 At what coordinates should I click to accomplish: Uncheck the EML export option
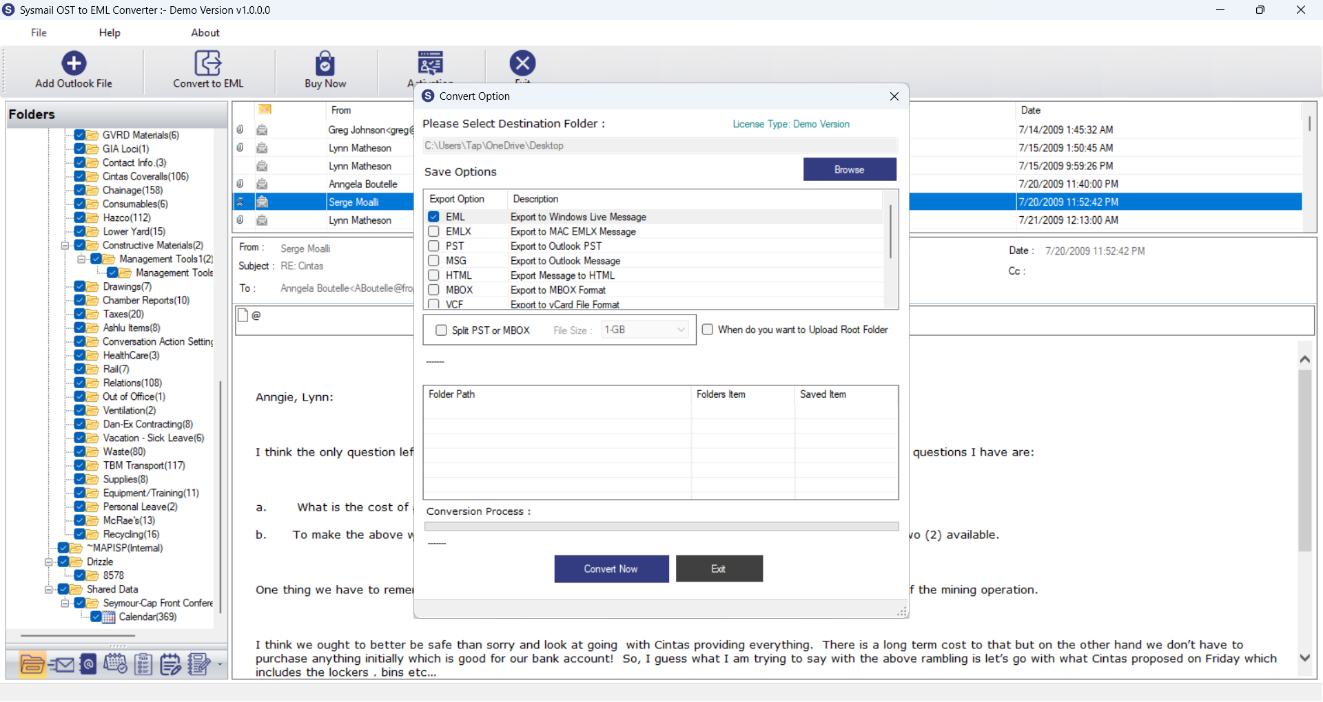[433, 217]
